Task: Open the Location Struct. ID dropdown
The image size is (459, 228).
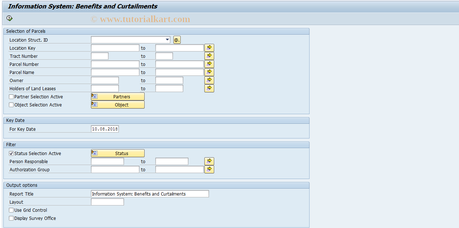Action: 168,40
